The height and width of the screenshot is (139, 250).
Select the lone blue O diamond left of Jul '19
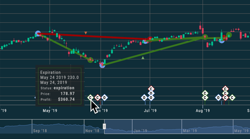coord(144,98)
